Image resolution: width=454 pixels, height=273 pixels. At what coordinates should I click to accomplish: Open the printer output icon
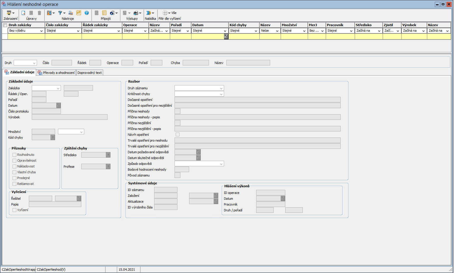136,13
